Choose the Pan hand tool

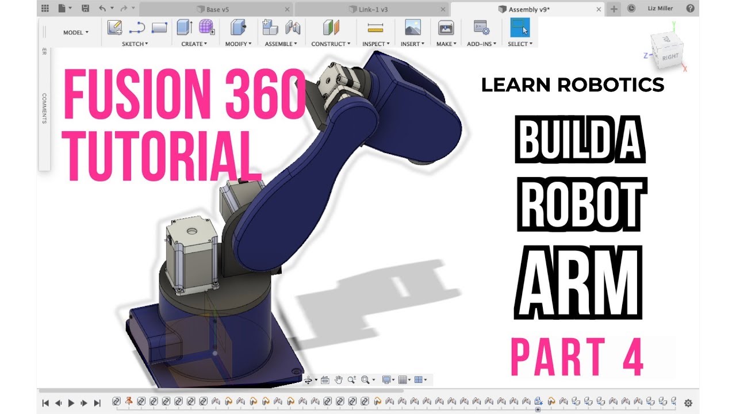tap(339, 380)
